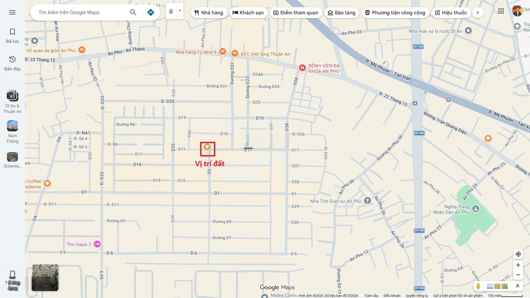Toggle the ê input method button

171,12
